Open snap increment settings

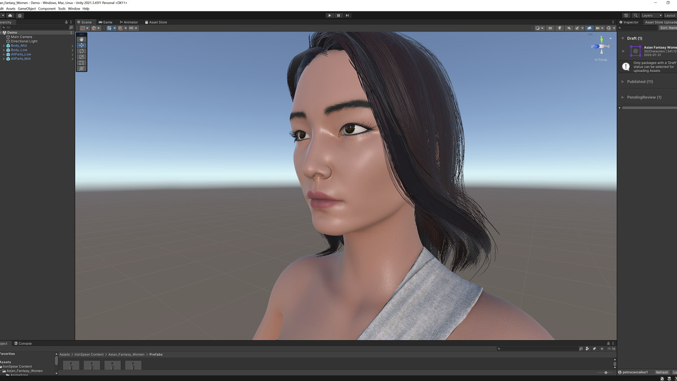click(x=133, y=28)
